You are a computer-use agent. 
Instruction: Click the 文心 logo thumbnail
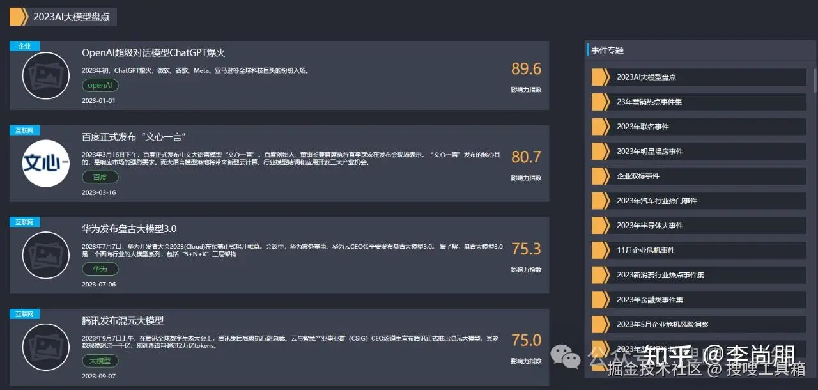click(46, 164)
